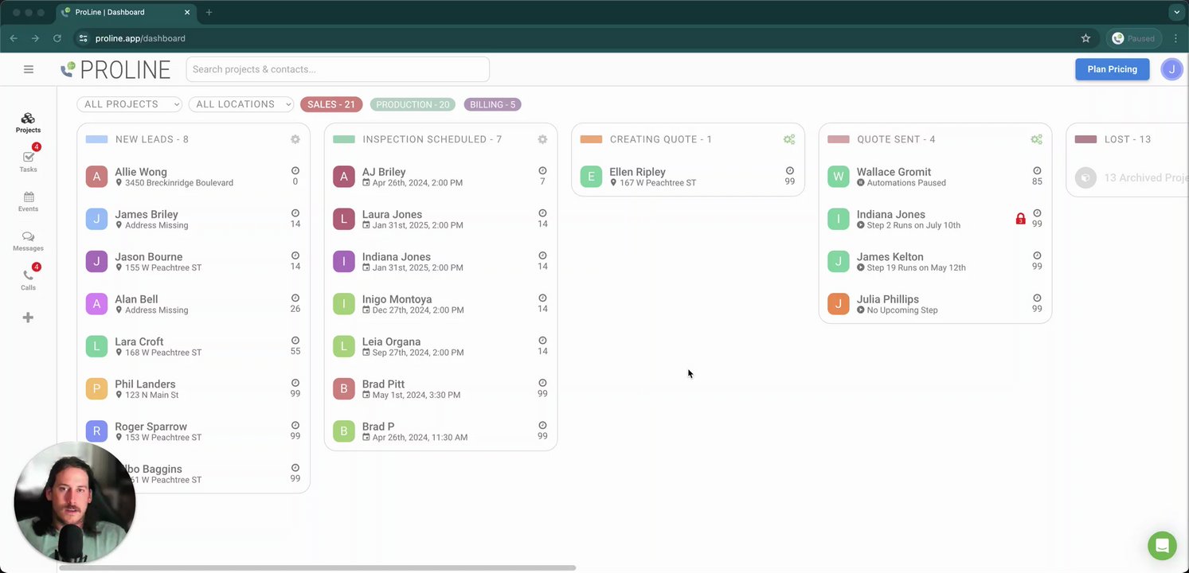Viewport: 1189px width, 573px height.
Task: Click 'Apr 26th, 2024, 11:30 AM' date text
Action: click(420, 438)
